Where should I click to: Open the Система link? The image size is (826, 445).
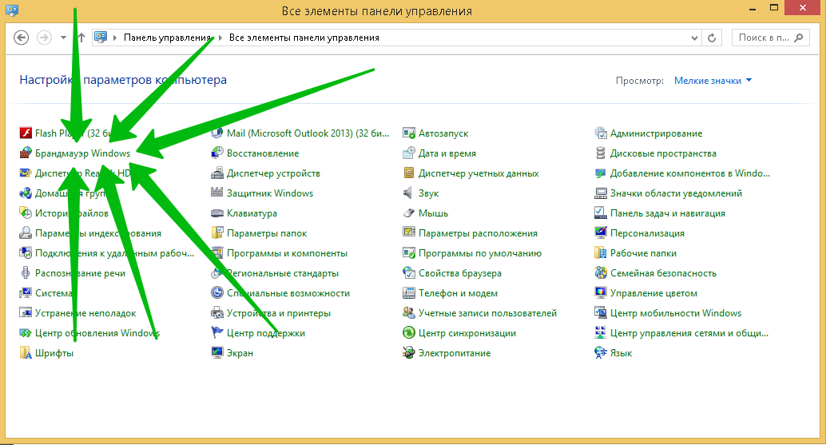(54, 293)
